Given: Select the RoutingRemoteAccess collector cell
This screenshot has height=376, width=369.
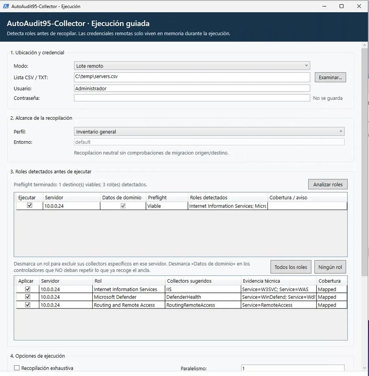Looking at the screenshot, I should pyautogui.click(x=203, y=305).
